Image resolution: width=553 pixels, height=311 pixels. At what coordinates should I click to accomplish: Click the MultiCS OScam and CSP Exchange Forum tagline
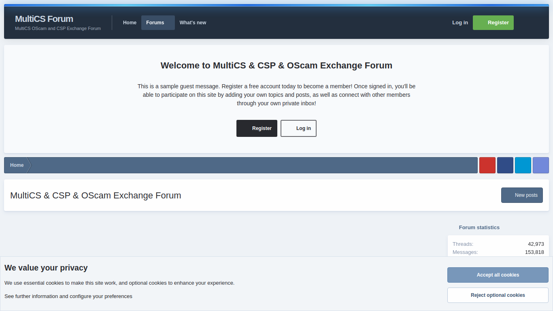[x=58, y=28]
